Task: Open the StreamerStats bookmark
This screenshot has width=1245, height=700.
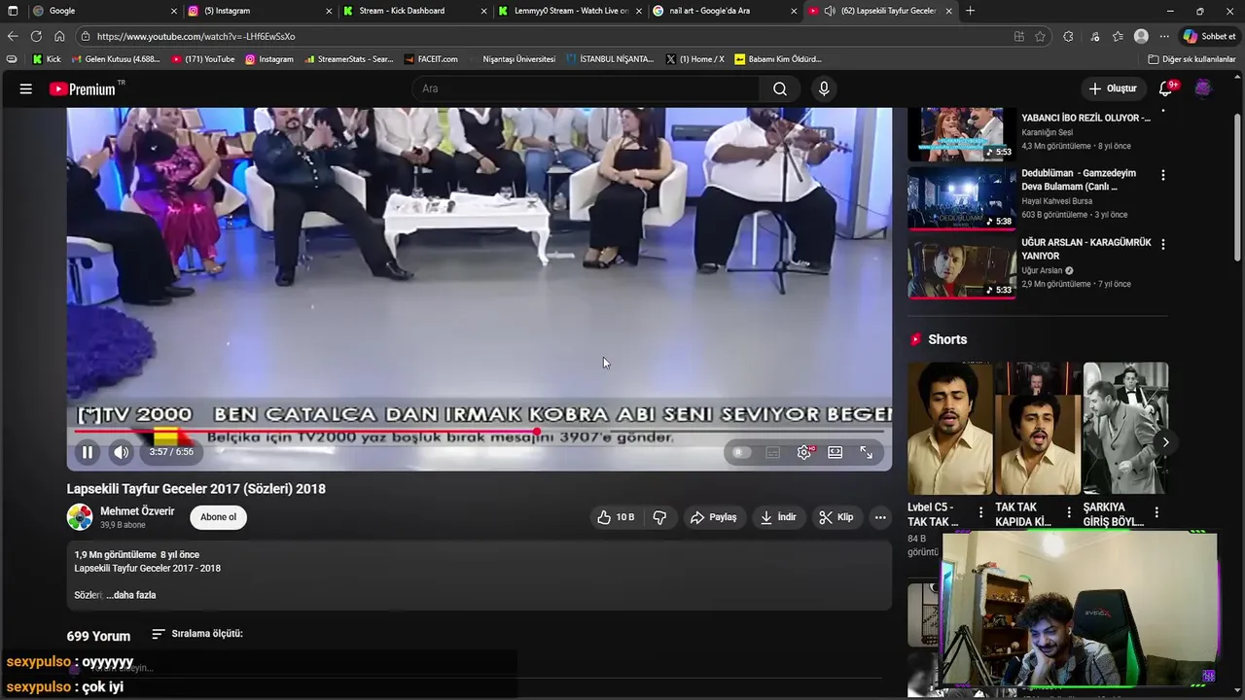Action: tap(348, 59)
